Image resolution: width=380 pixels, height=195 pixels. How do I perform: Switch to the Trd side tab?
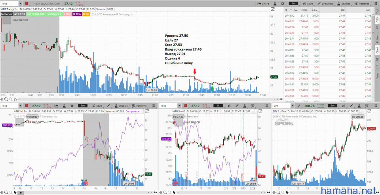click(377, 11)
